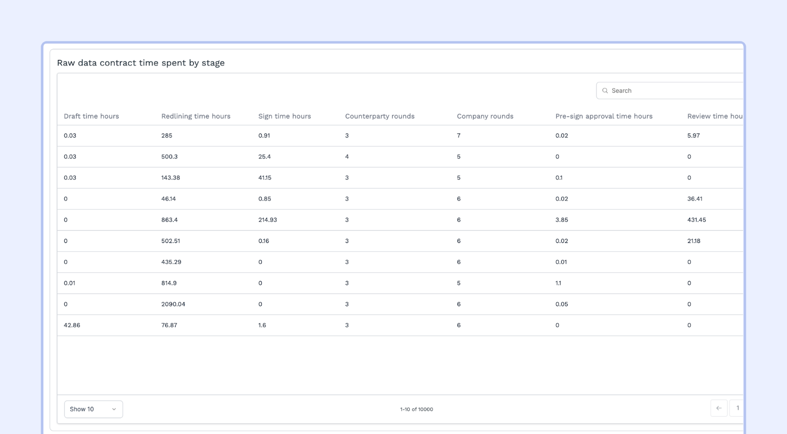
Task: Click the Sign time hours header
Action: point(284,116)
